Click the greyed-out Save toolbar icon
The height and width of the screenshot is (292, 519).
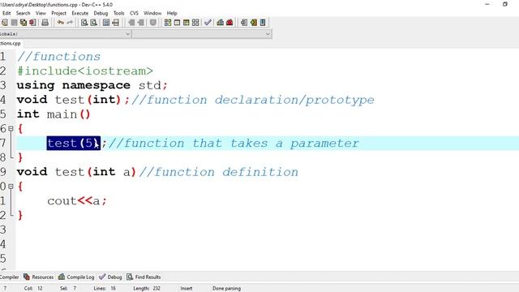click(15, 23)
